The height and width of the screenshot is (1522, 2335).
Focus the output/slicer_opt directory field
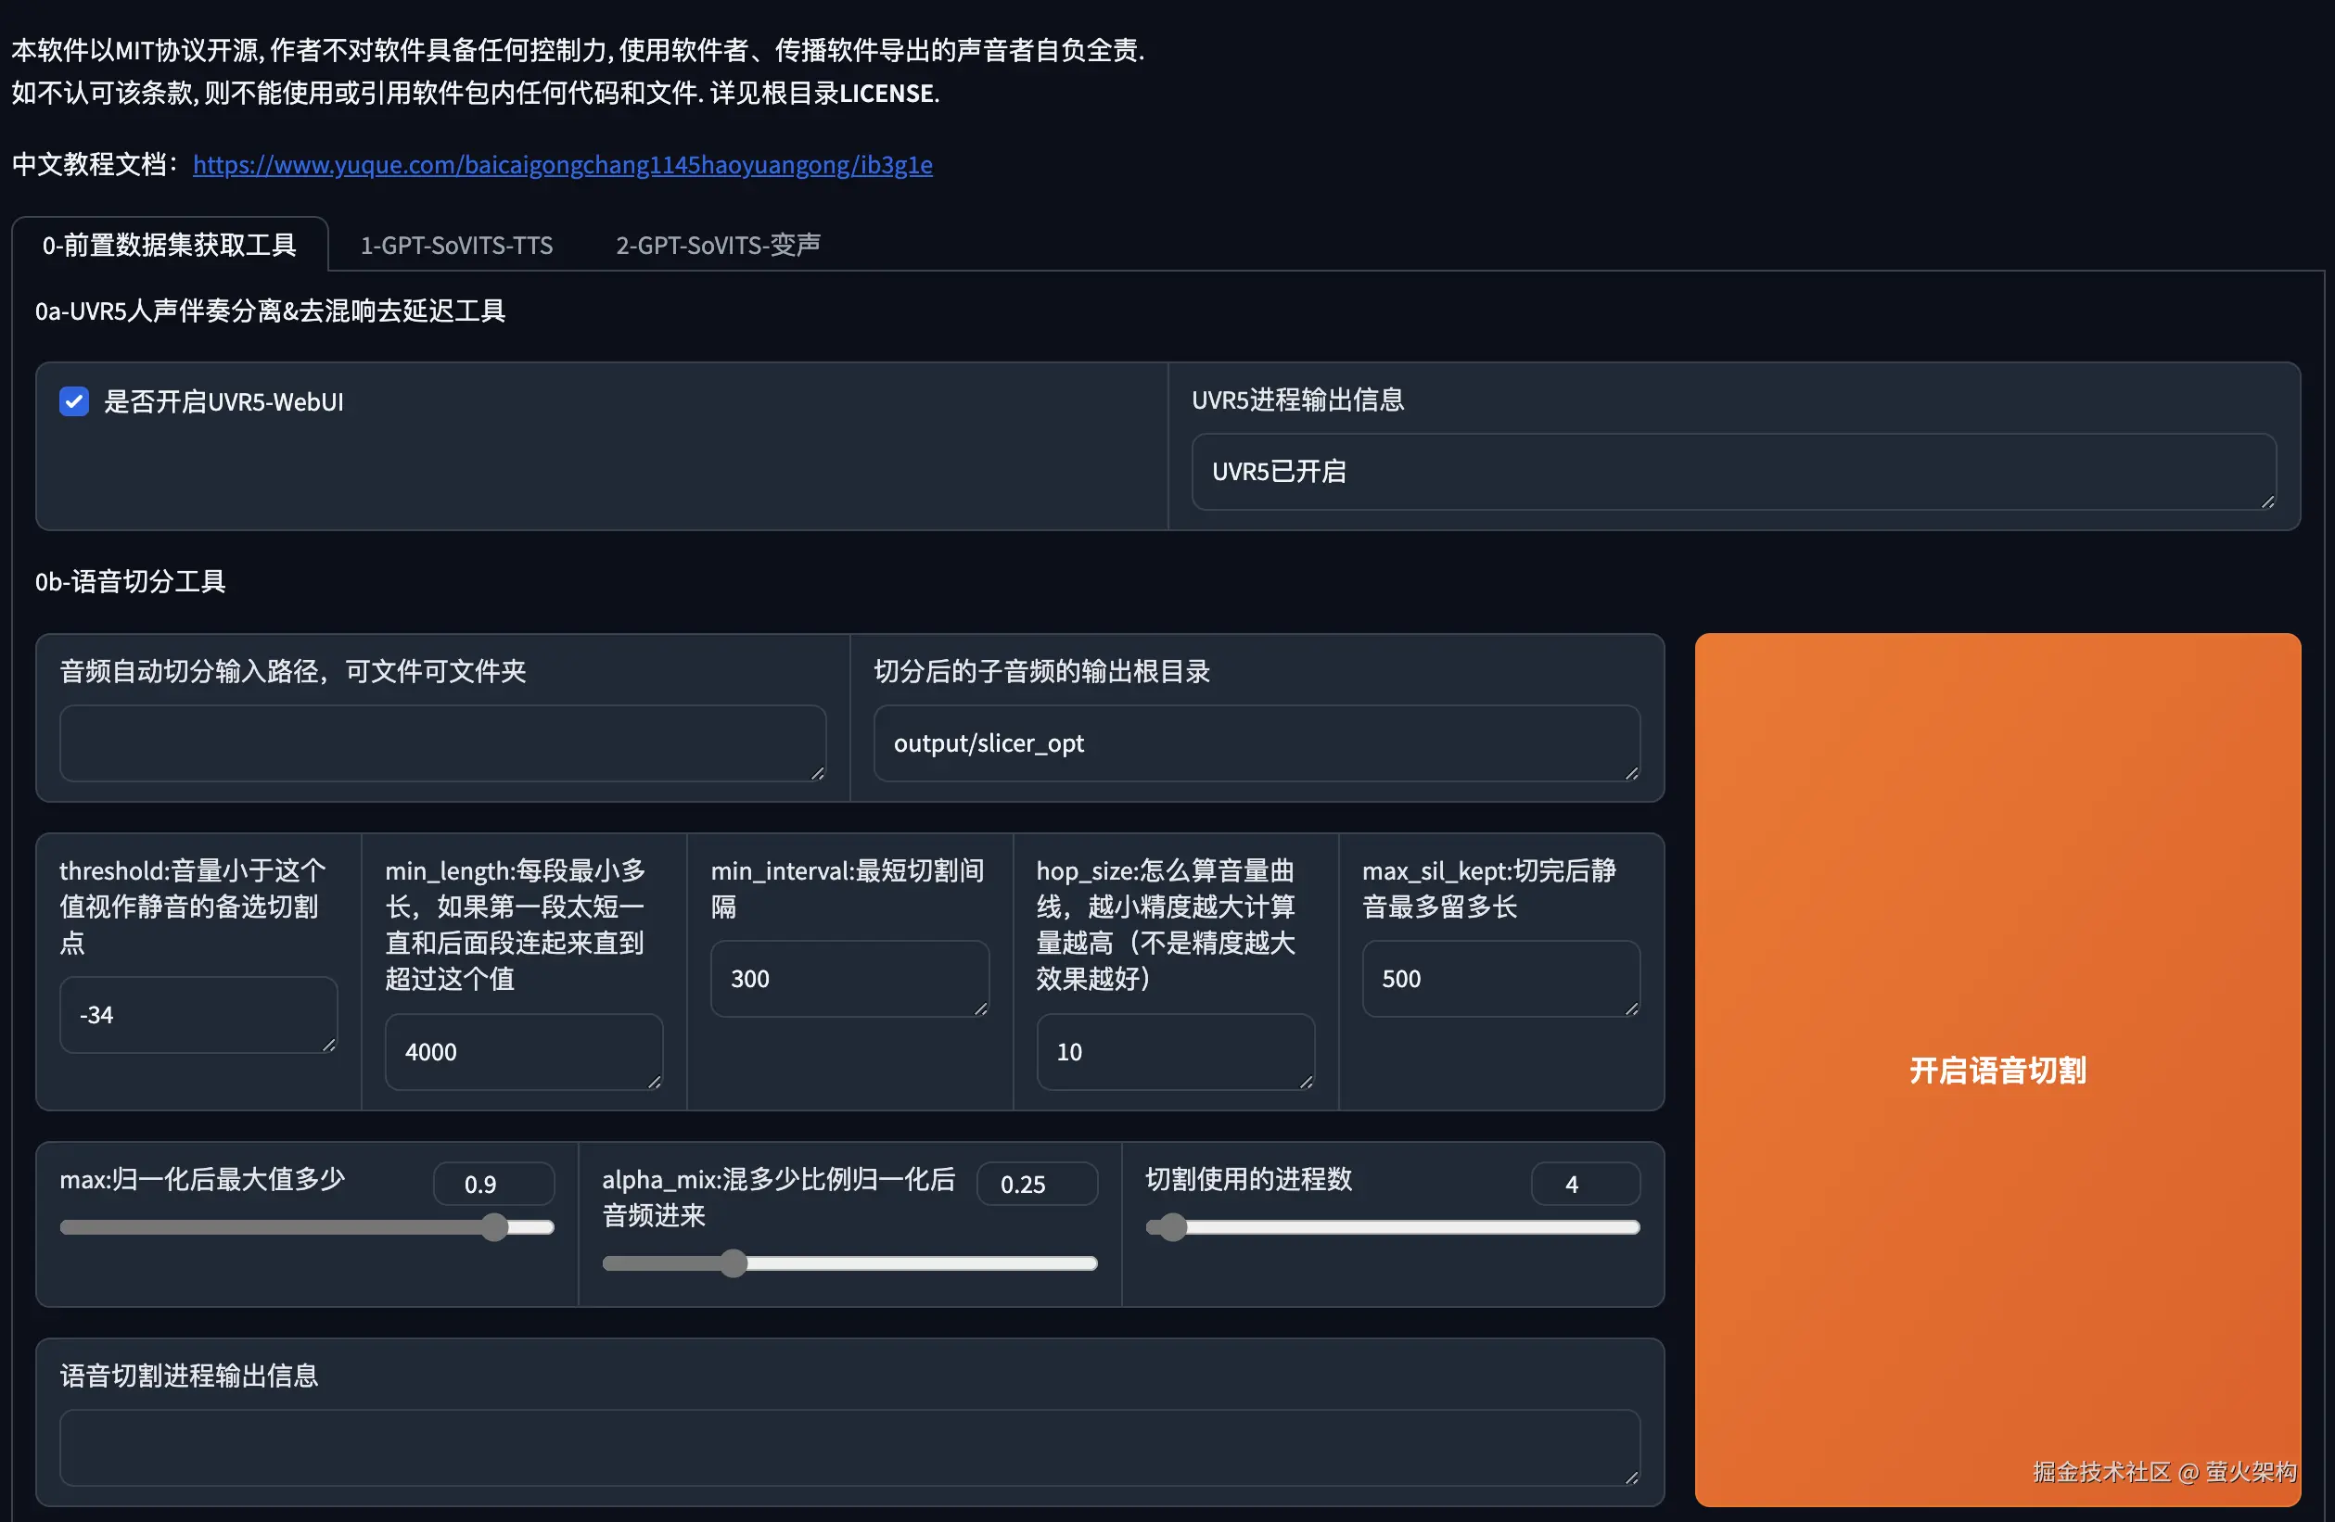1255,742
